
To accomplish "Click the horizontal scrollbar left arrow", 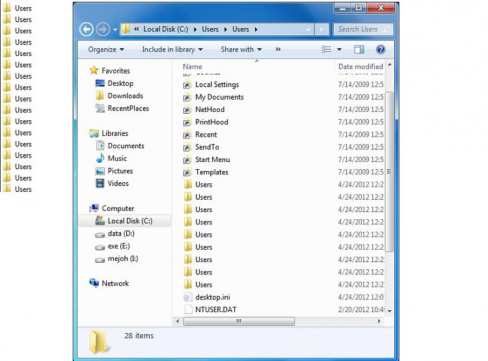I will click(x=178, y=321).
